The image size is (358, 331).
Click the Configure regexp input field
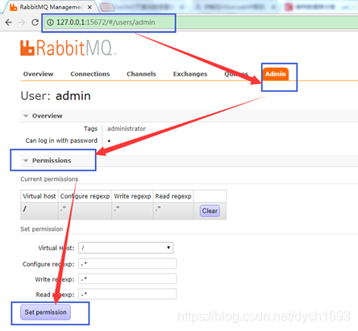pyautogui.click(x=127, y=264)
